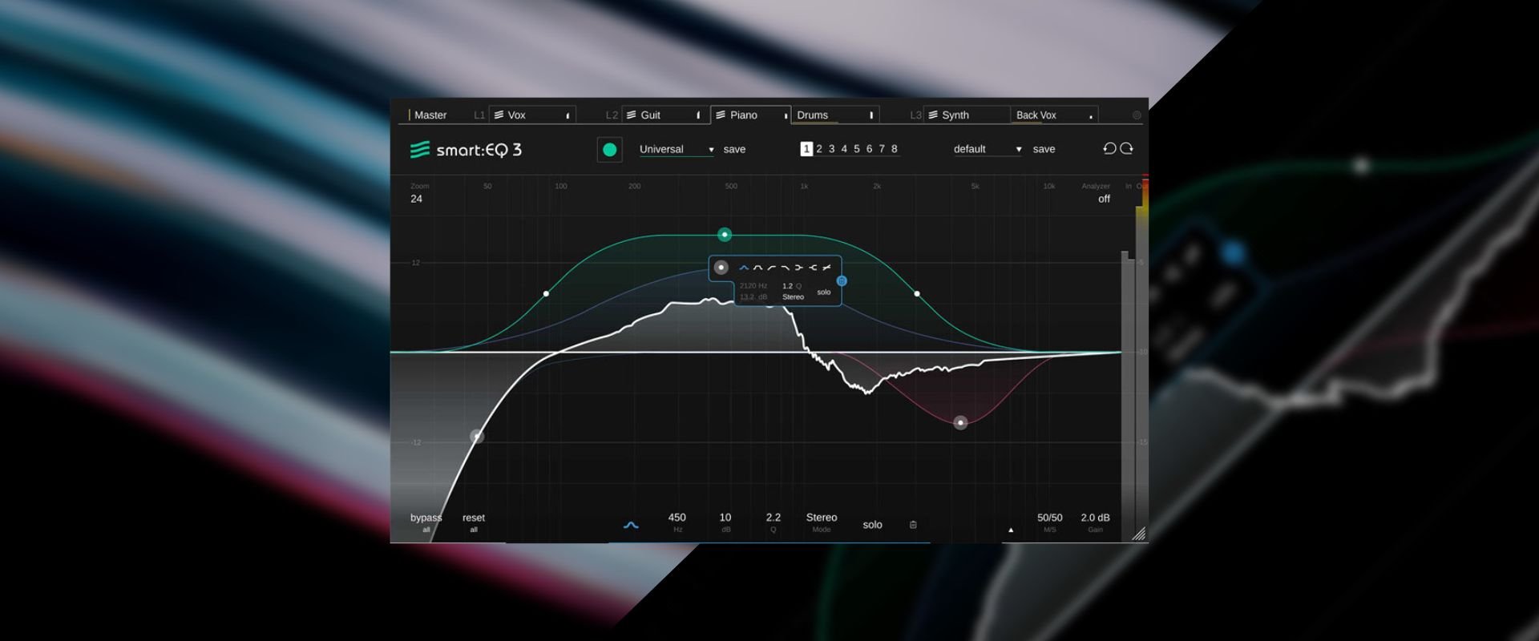
Task: Click bell filter type icon in bottom bar
Action: point(631,526)
